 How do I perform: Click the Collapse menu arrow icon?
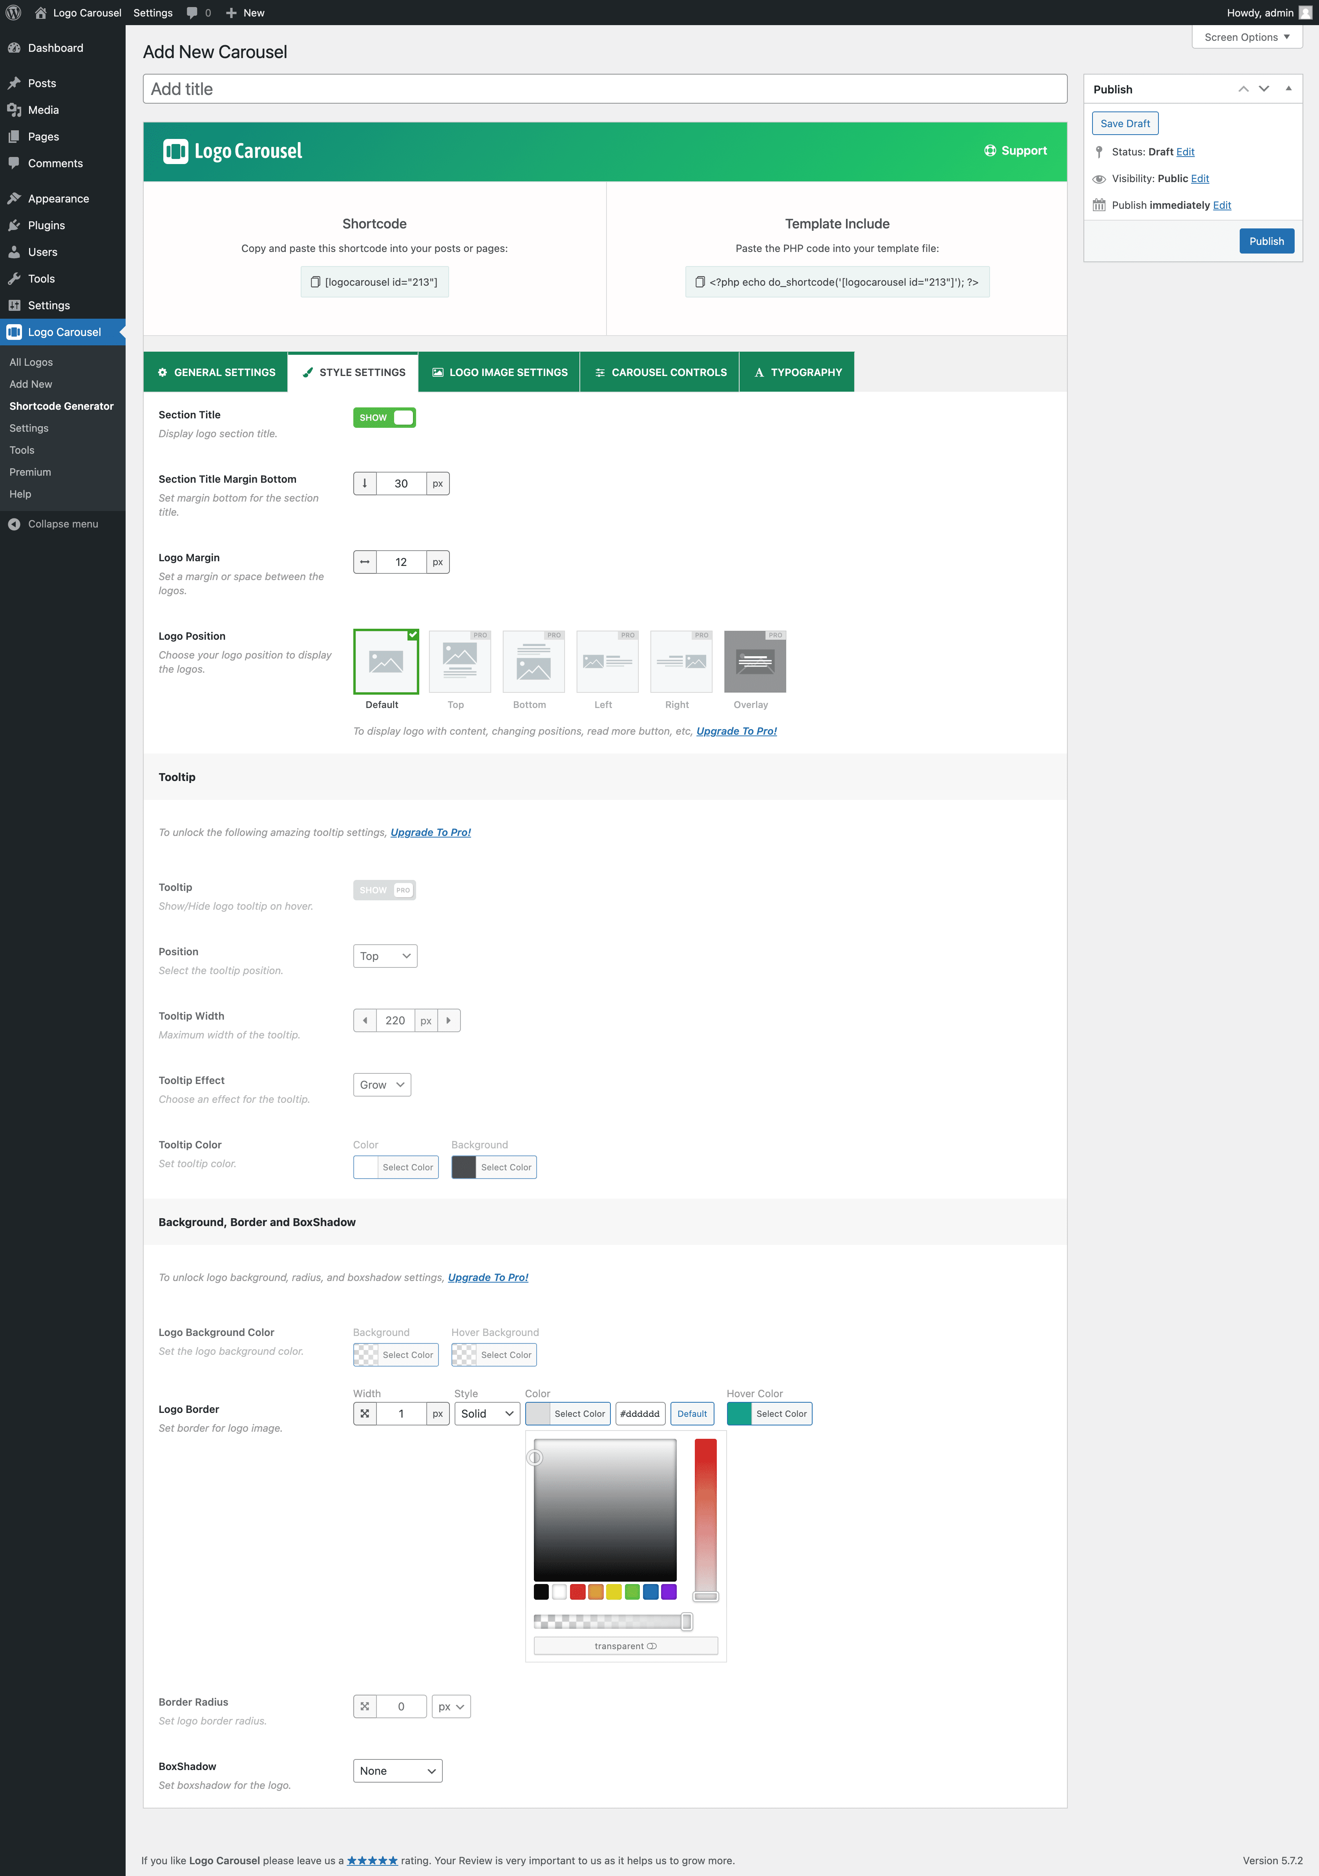(x=14, y=524)
